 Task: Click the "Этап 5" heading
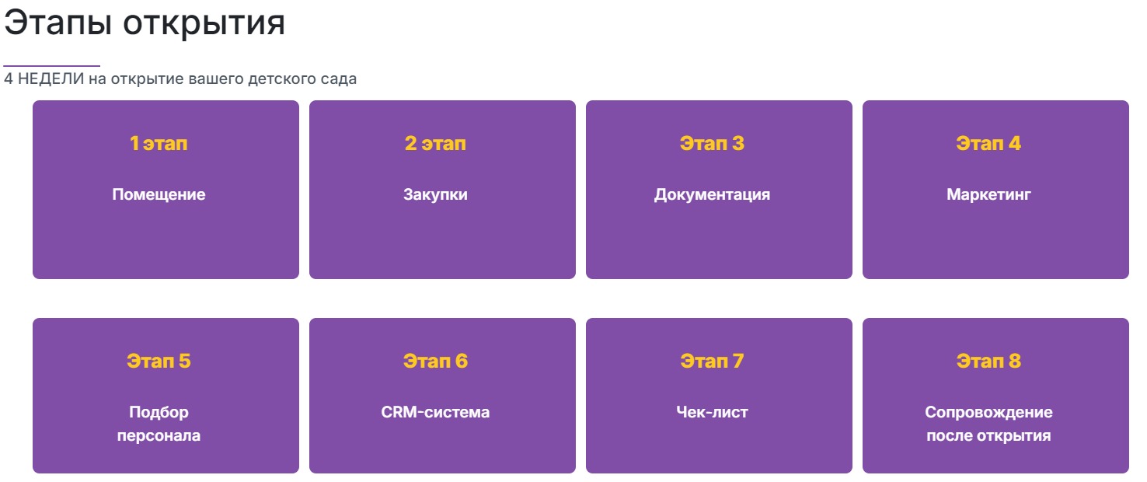point(159,361)
